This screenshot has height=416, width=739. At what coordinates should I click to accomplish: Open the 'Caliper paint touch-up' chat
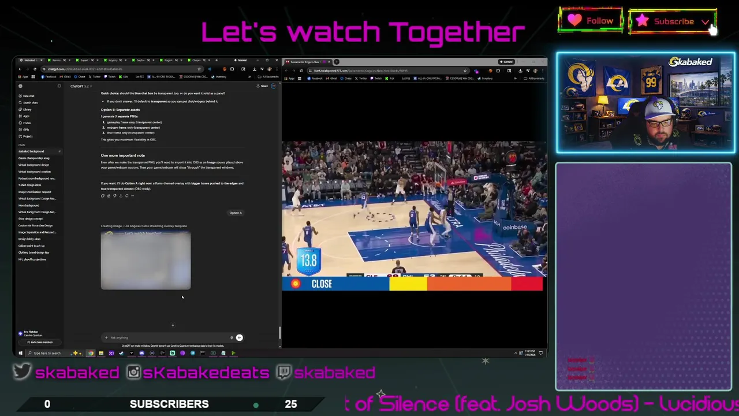point(31,246)
